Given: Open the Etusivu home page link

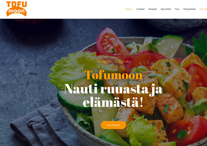Looking at the screenshot, I should pos(129,9).
